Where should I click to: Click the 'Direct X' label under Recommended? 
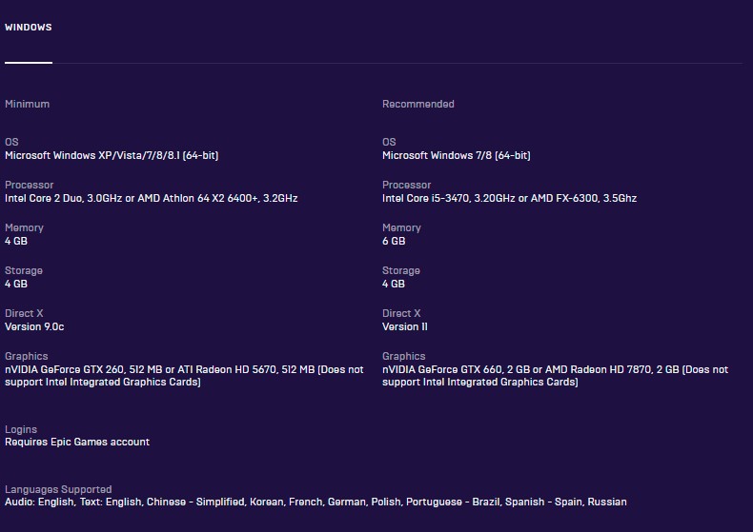pyautogui.click(x=401, y=313)
